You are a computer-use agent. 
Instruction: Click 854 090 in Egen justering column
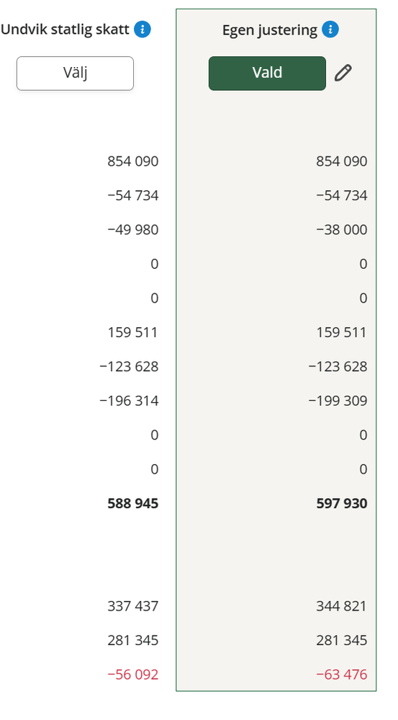tap(342, 161)
